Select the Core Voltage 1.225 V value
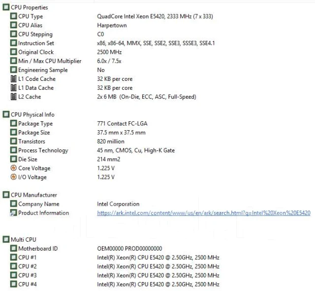Viewport: 315px width, 291px height. pyautogui.click(x=106, y=168)
